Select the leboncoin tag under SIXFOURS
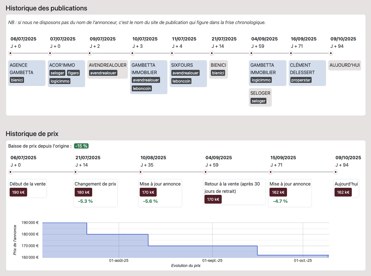Viewport: 371px width, 276px height. (181, 81)
